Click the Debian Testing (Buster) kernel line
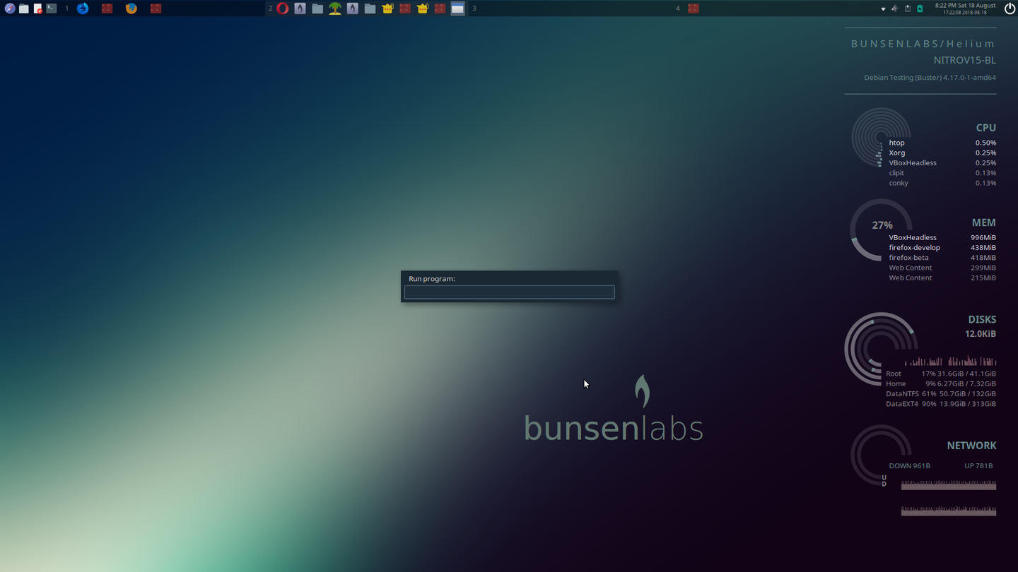The height and width of the screenshot is (572, 1018). [x=930, y=78]
